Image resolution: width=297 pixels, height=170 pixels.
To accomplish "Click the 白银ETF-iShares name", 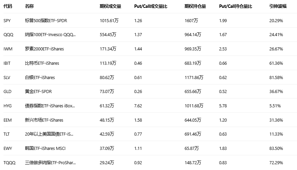I will tap(40, 77).
